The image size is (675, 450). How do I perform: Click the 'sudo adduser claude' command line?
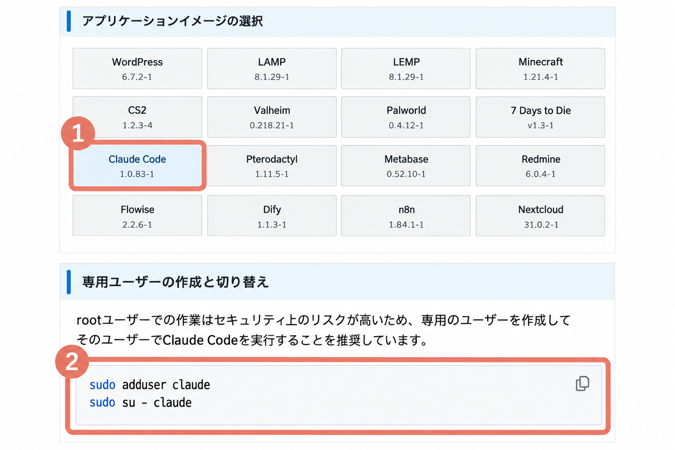click(150, 385)
